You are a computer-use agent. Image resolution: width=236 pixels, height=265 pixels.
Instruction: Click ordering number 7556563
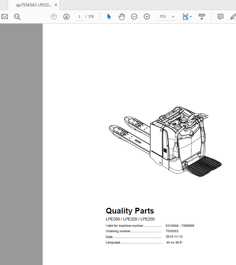(x=172, y=231)
